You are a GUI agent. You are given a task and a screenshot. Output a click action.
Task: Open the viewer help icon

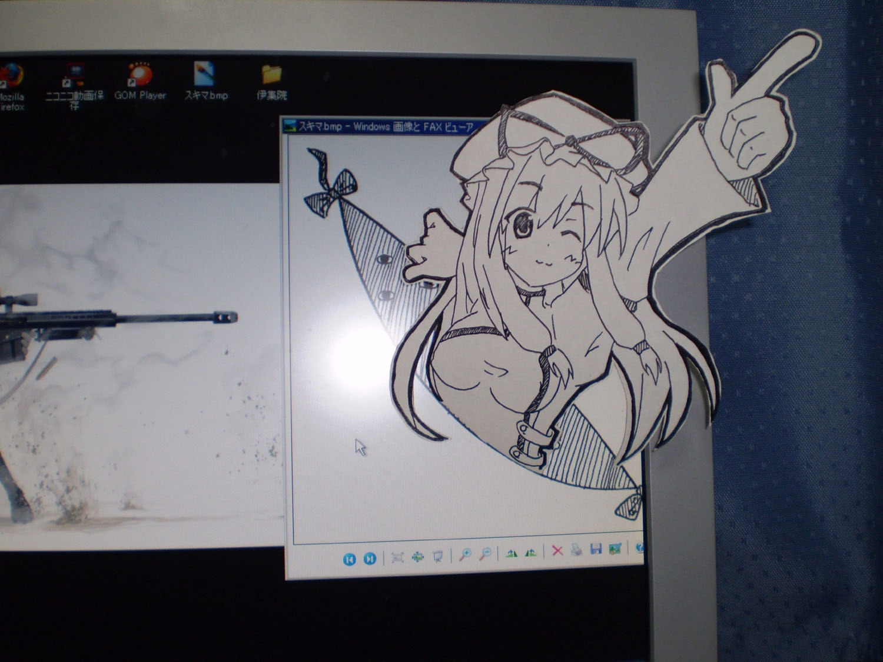click(639, 548)
